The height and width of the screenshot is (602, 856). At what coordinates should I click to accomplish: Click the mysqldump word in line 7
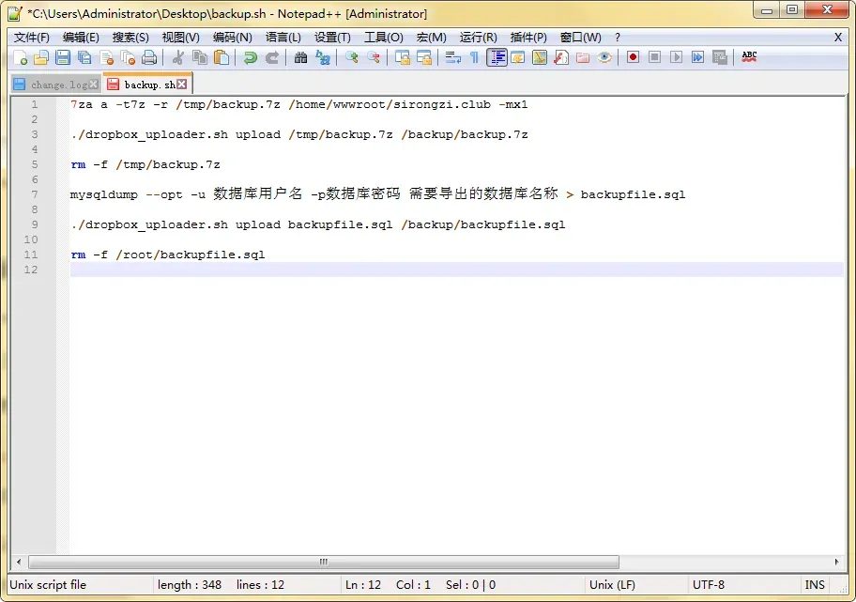pos(104,194)
